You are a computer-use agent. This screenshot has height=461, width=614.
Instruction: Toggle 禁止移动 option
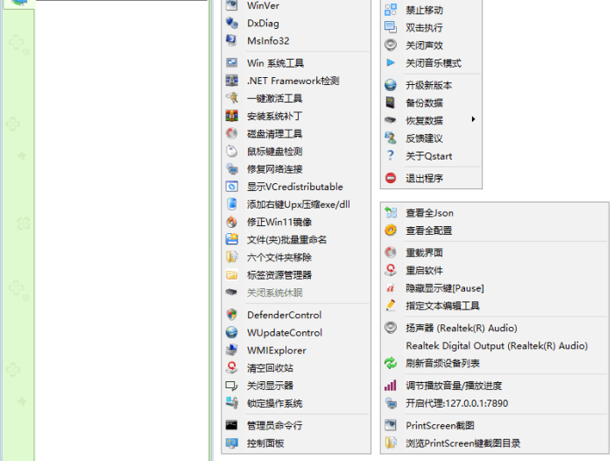[431, 10]
